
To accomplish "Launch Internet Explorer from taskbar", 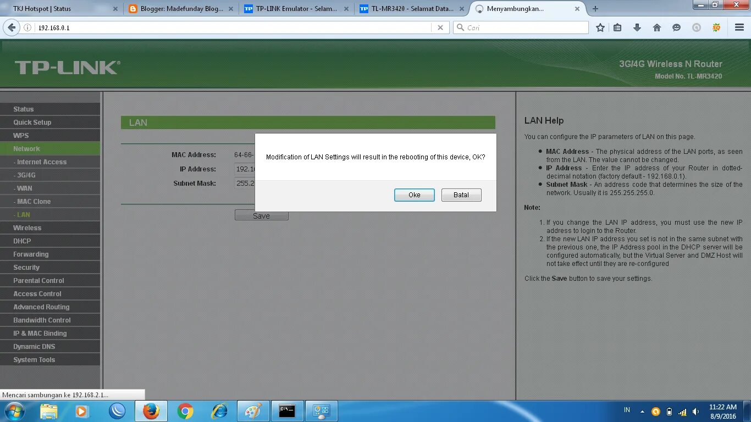I will pyautogui.click(x=219, y=411).
